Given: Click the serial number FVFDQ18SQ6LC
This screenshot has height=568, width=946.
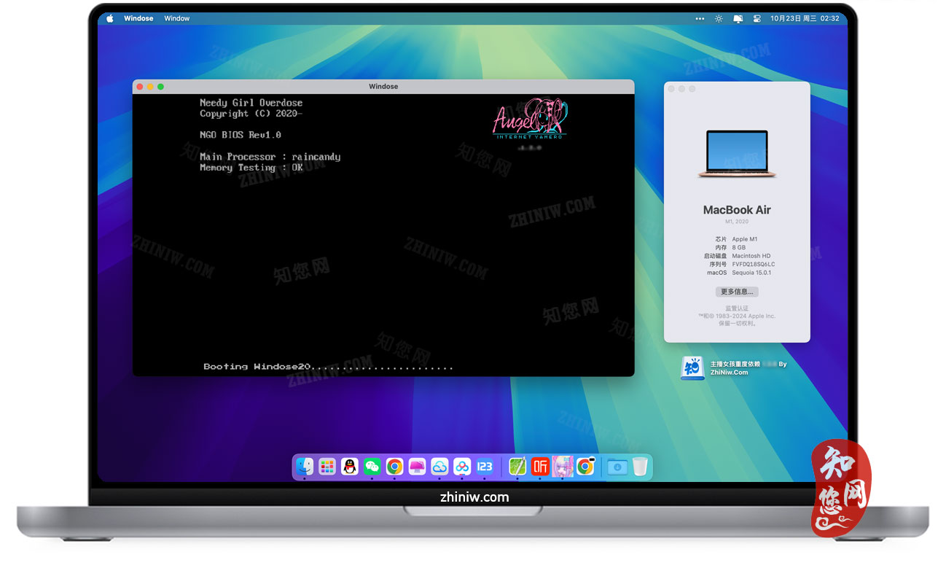Looking at the screenshot, I should (753, 265).
